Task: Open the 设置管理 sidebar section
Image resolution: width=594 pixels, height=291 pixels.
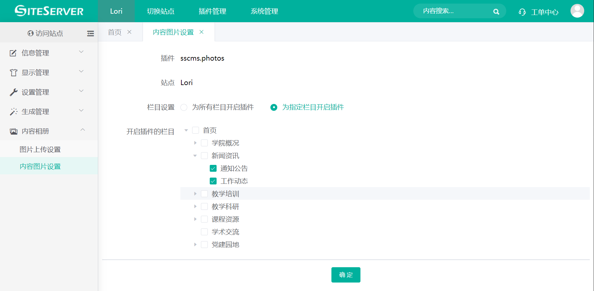Action: tap(49, 92)
